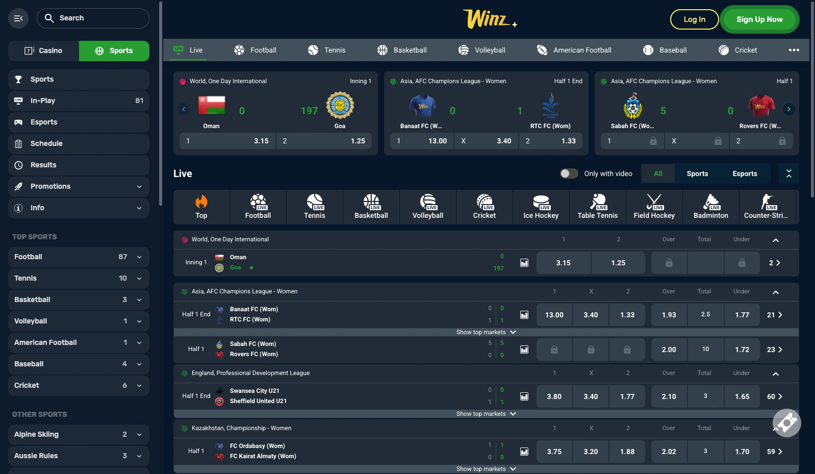Collapse the sidebar with the menu icon
815x474 pixels.
18,18
